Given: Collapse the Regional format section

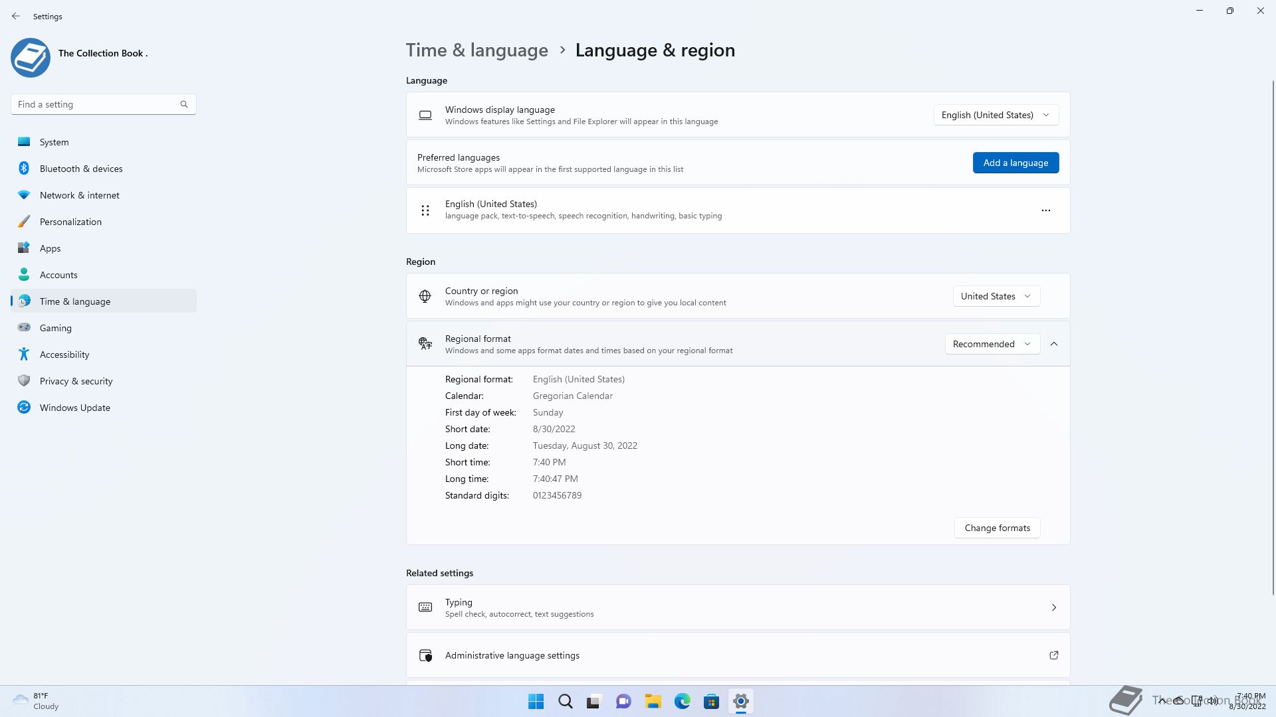Looking at the screenshot, I should 1054,344.
